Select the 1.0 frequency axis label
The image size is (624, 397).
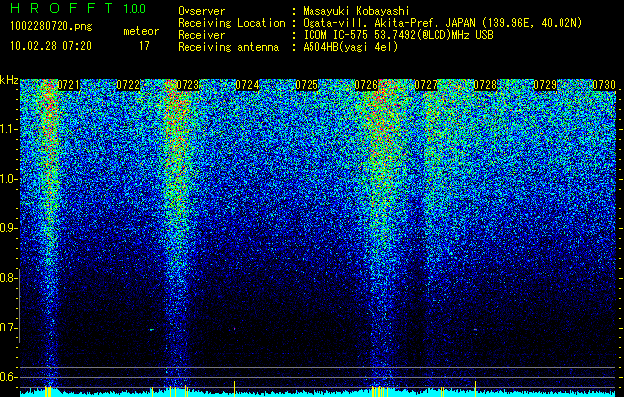click(x=8, y=179)
